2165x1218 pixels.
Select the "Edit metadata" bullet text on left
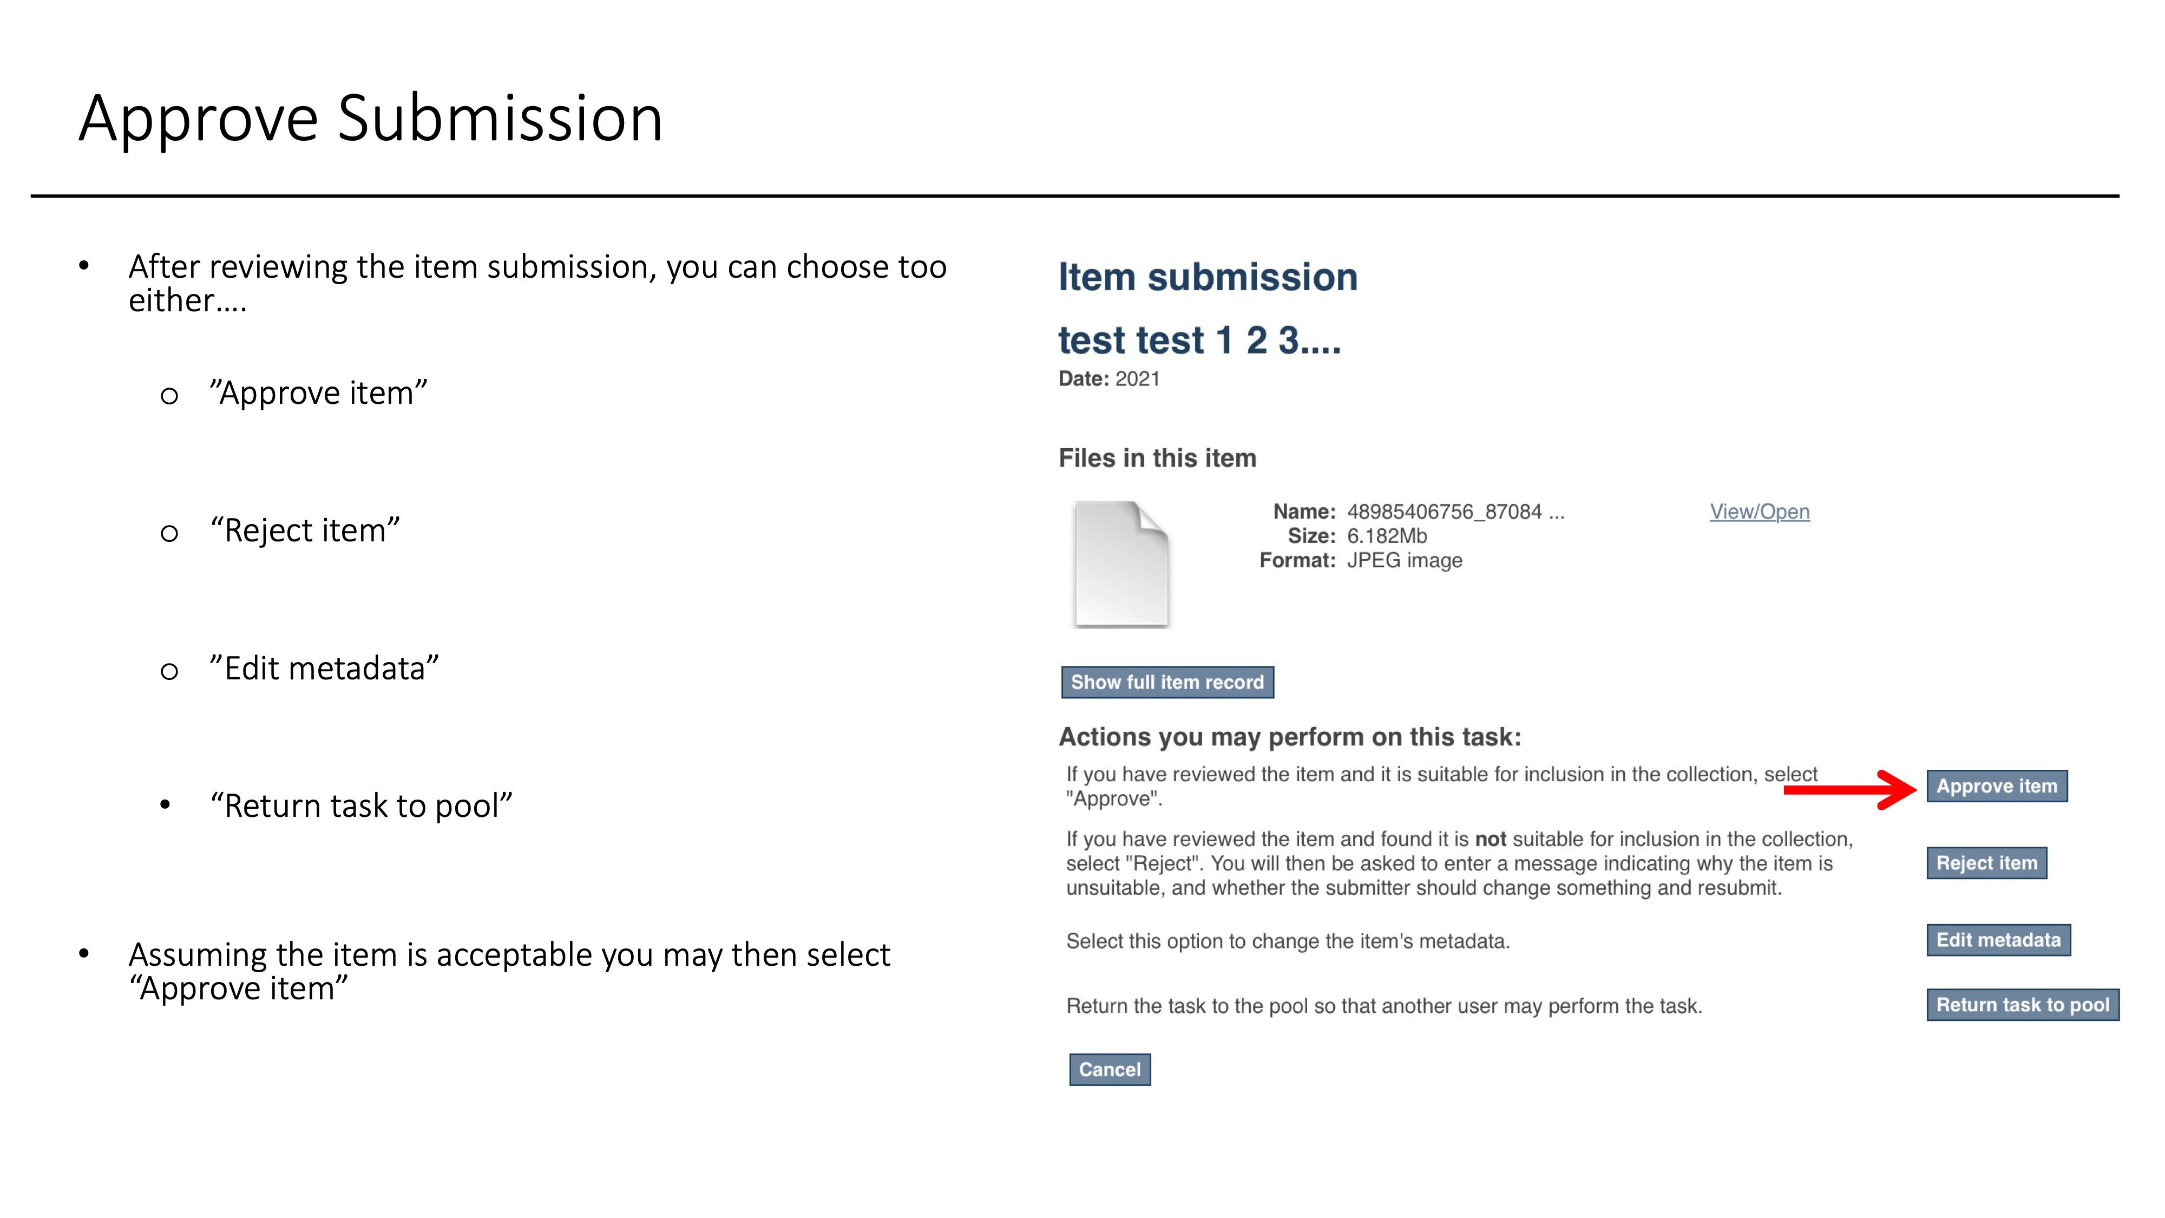(x=324, y=668)
